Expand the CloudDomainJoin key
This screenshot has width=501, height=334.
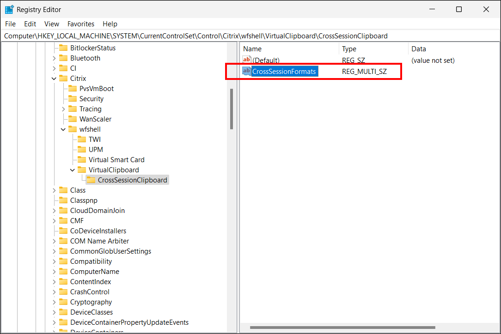[x=54, y=211]
